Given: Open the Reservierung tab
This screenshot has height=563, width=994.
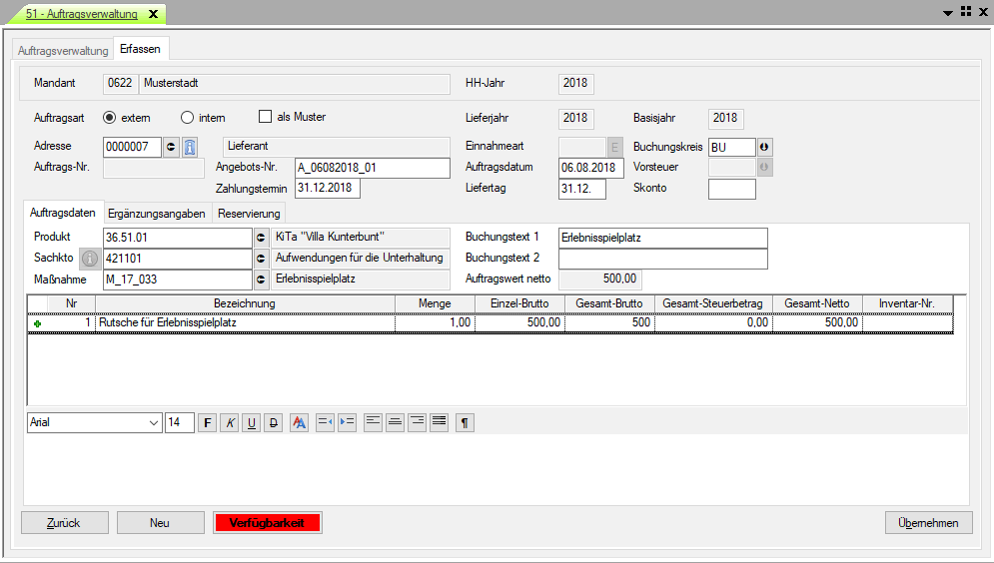Looking at the screenshot, I should click(249, 213).
